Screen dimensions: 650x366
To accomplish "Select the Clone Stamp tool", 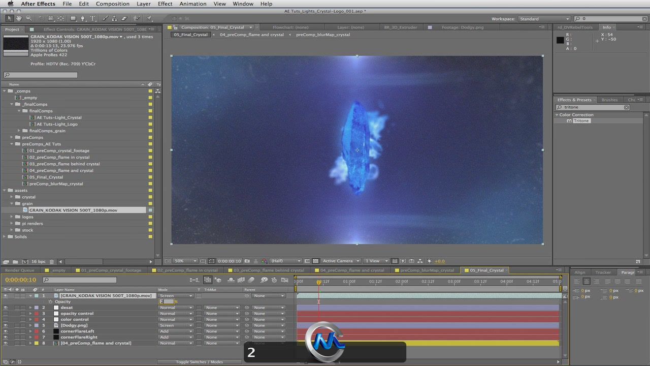I will (x=115, y=18).
